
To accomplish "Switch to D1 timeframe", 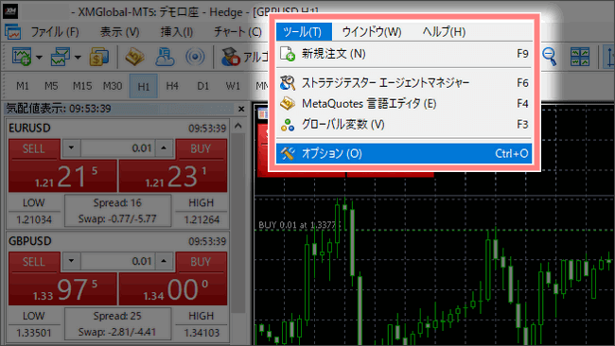I will tap(202, 86).
